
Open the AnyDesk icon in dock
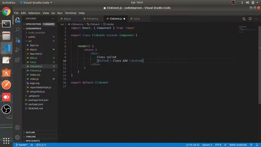click(x=7, y=97)
